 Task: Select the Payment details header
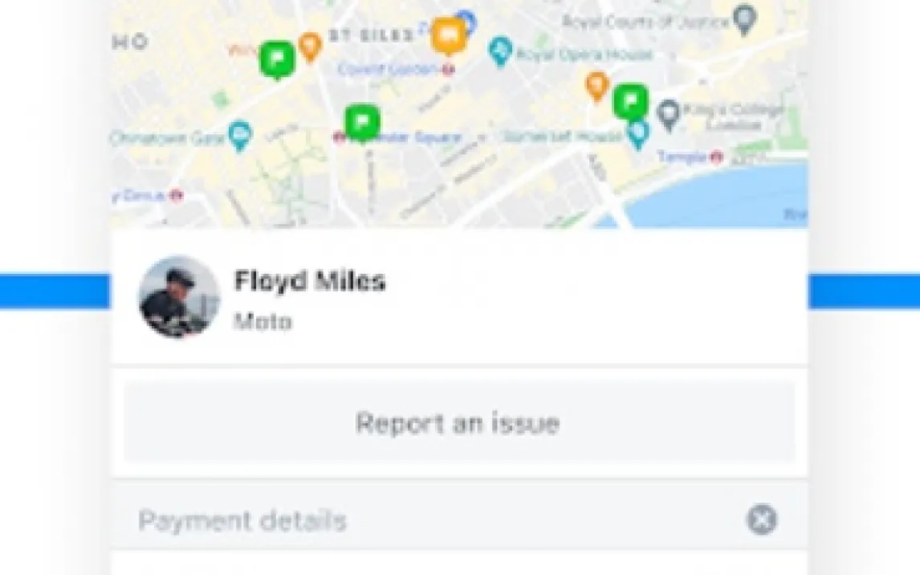point(242,520)
